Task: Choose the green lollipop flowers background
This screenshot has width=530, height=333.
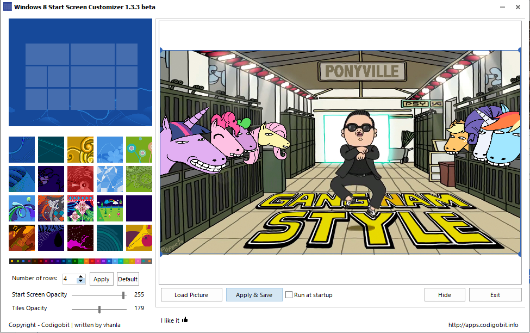Action: click(139, 150)
